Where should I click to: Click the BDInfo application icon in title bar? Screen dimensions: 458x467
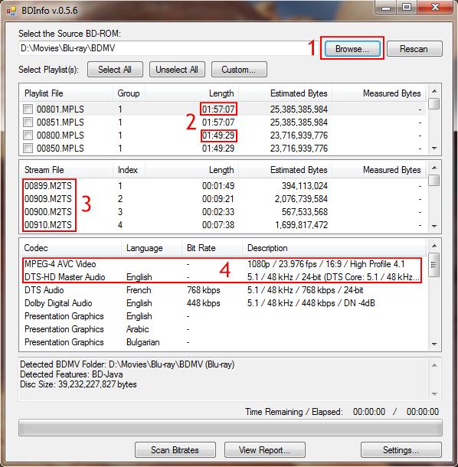point(11,11)
